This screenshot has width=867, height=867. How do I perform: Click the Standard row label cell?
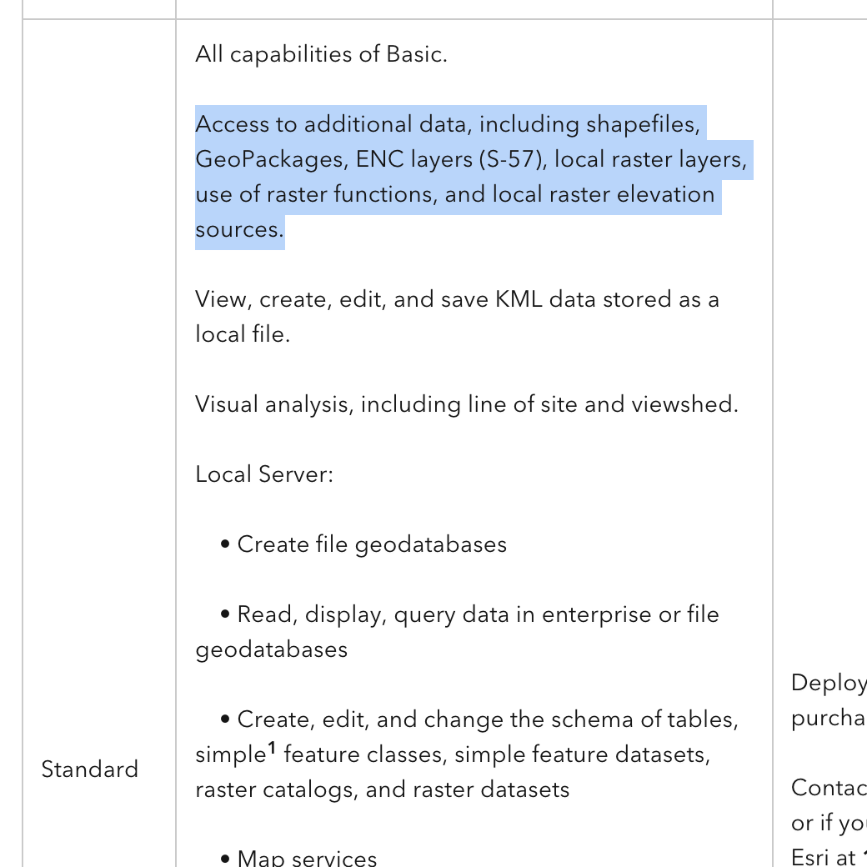click(x=89, y=769)
